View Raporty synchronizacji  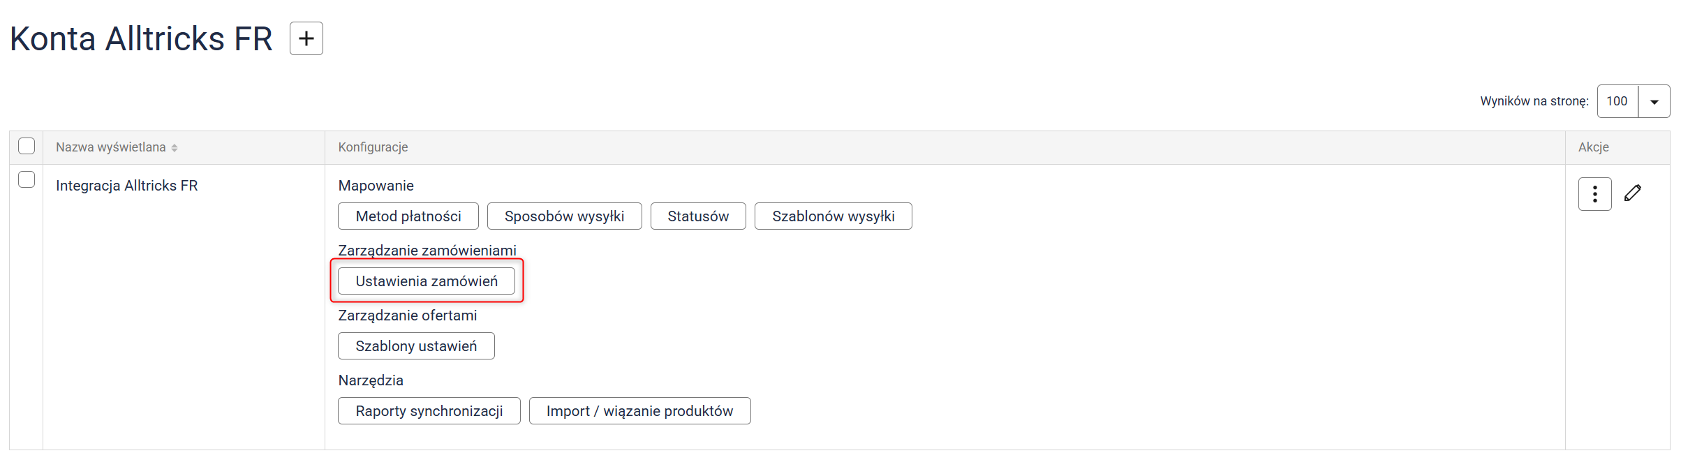[x=429, y=411]
